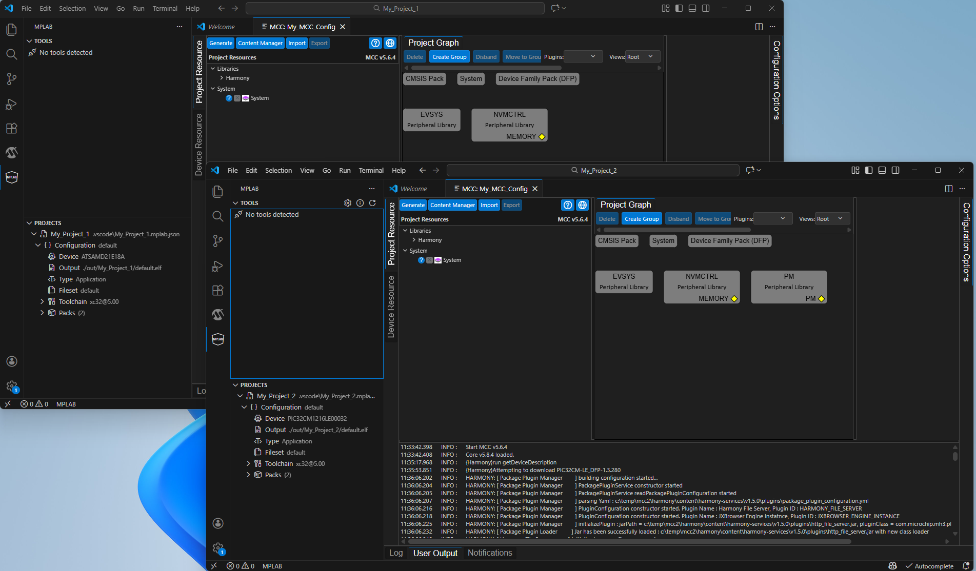Toggle panel visibility in My_Project_2 title bar

point(882,170)
